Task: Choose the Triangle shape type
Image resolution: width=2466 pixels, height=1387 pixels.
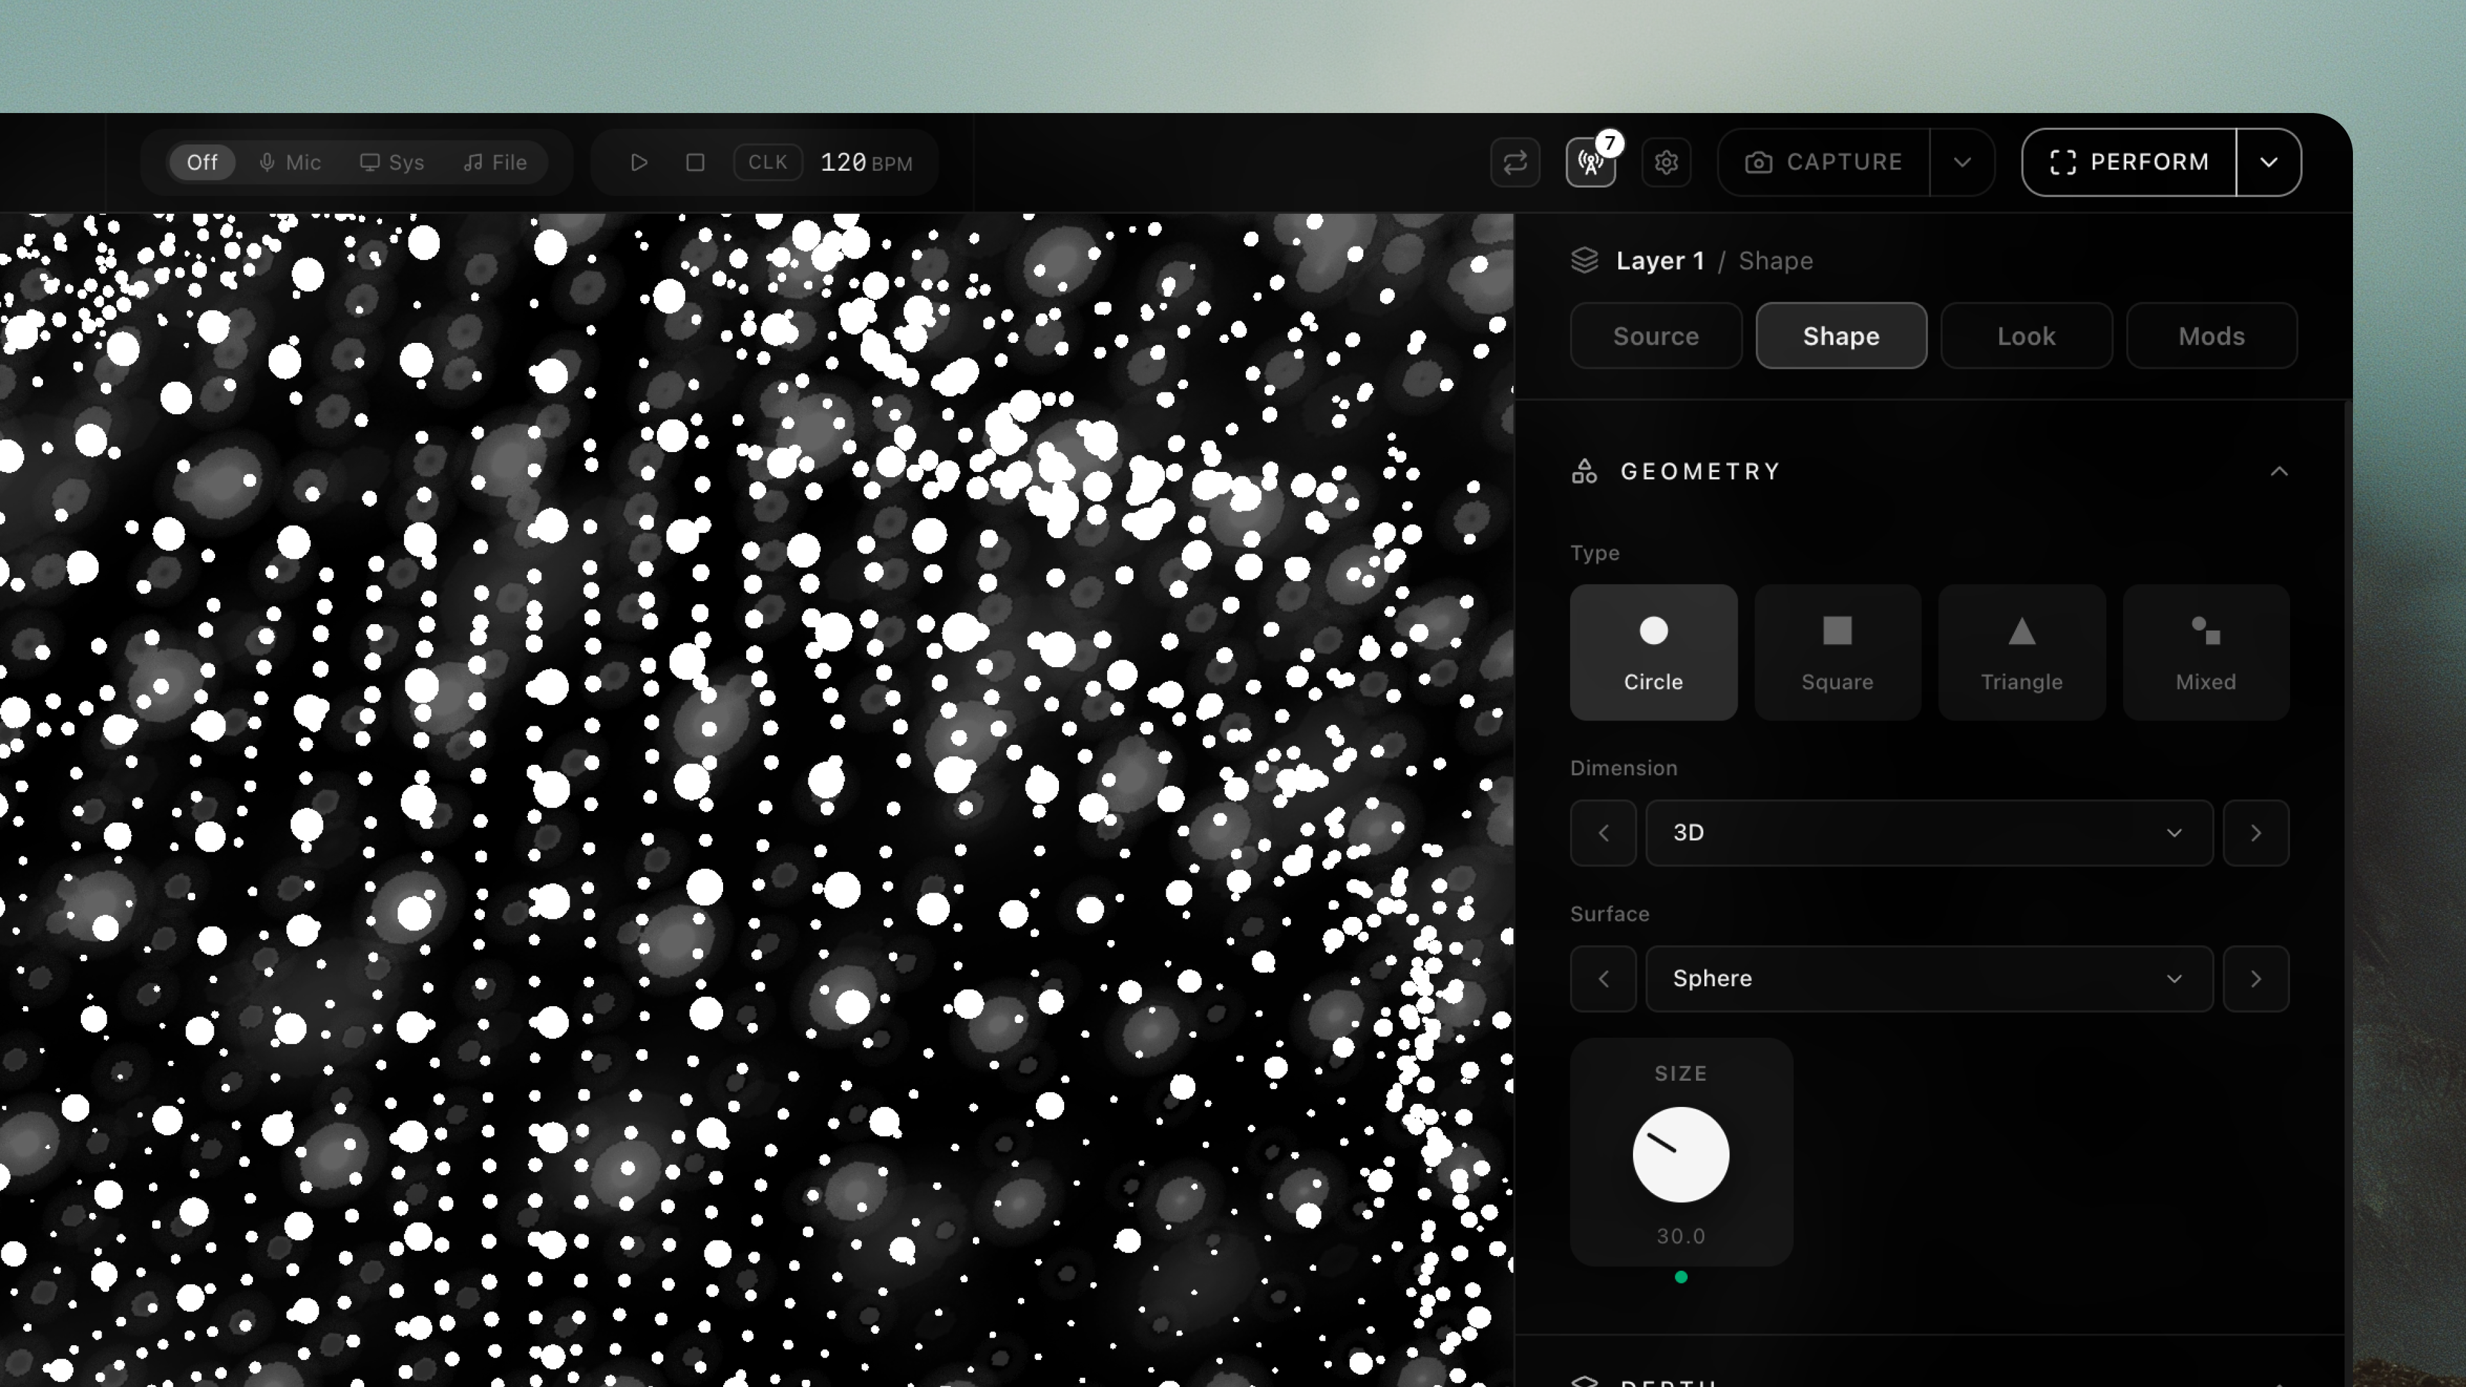Action: pos(2022,653)
